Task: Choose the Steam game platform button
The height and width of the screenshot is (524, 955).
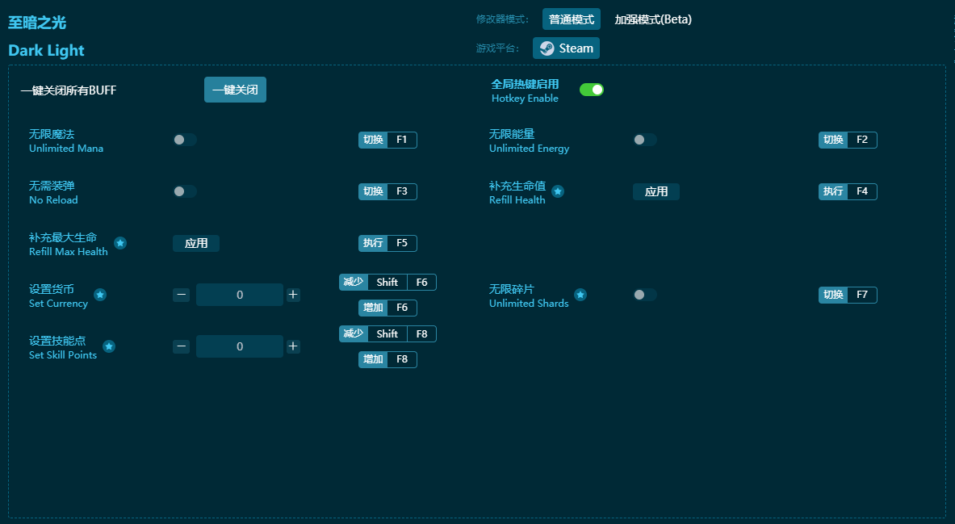Action: [566, 48]
